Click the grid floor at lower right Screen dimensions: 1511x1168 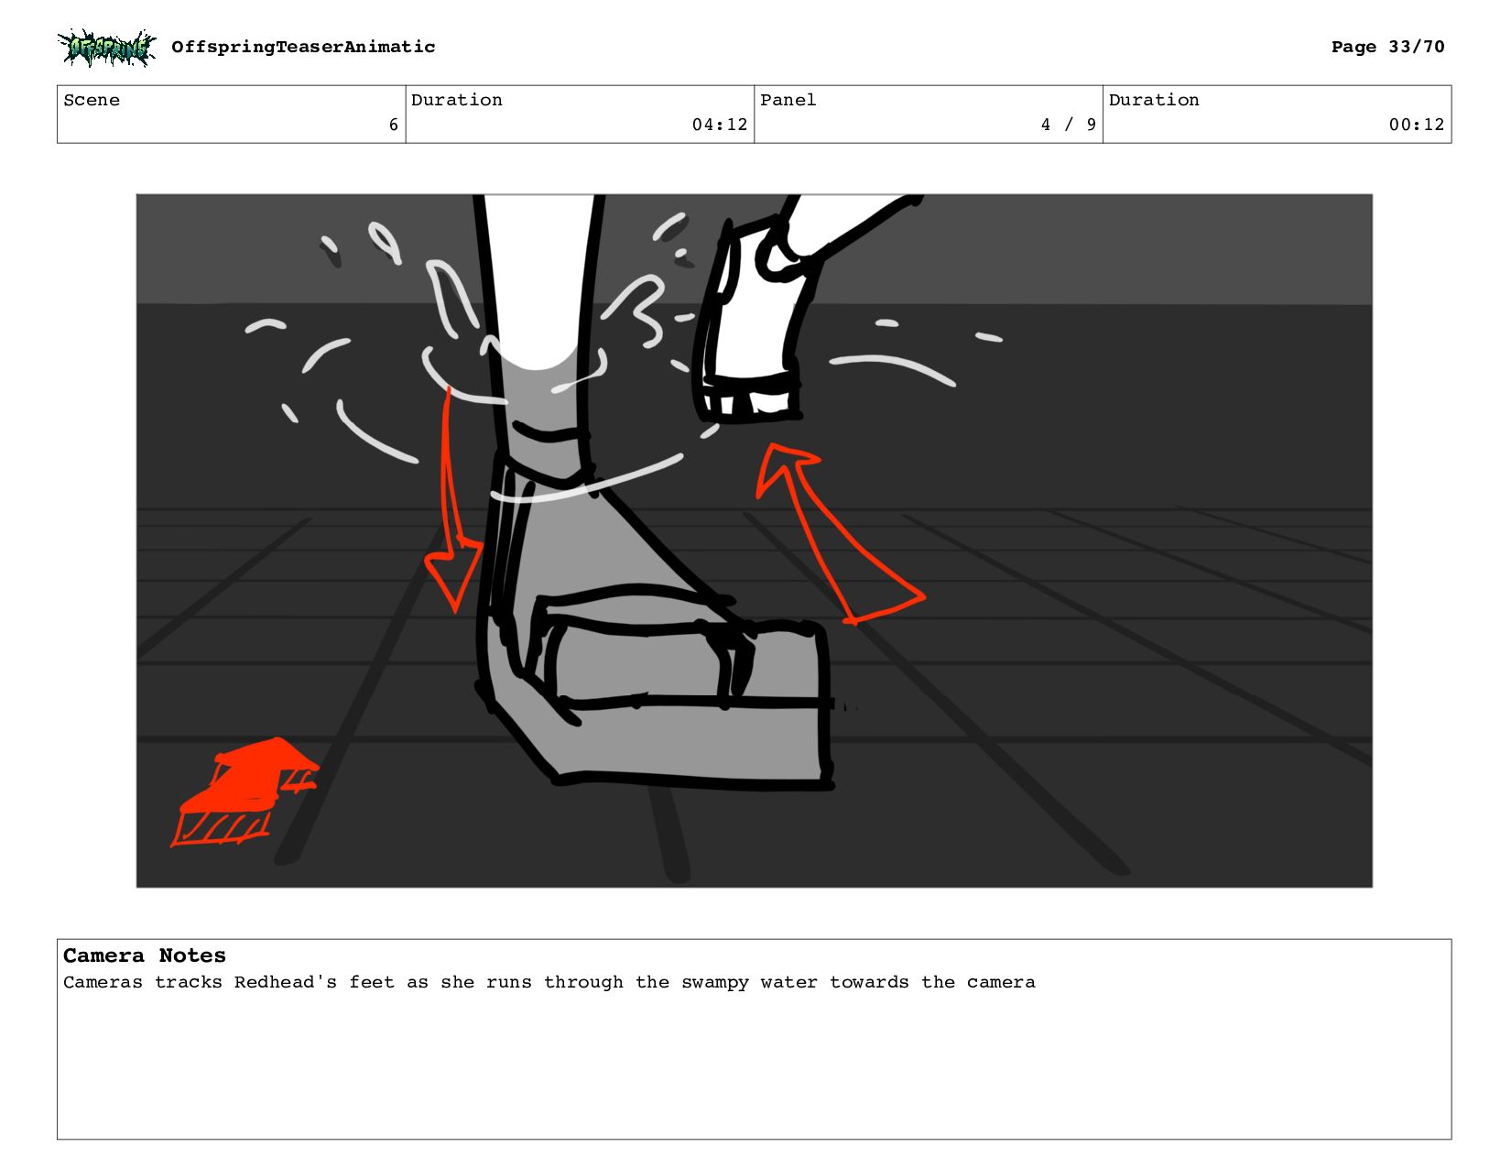click(1145, 733)
